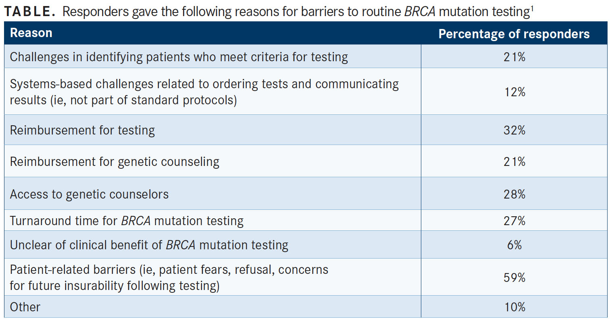Image resolution: width=612 pixels, height=323 pixels.
Task: Click 'Reimbursement for testing' row
Action: pos(82,130)
